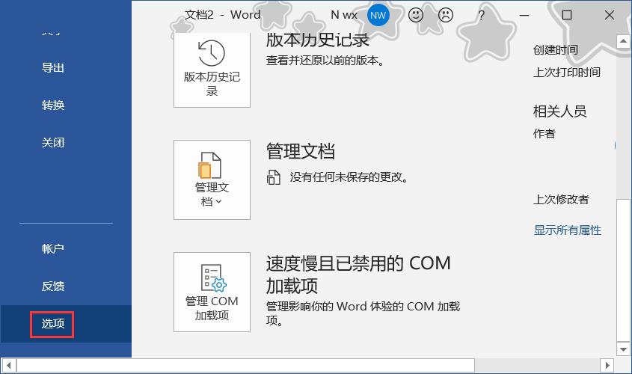This screenshot has width=632, height=374.
Task: Maximize the Word window
Action: 567,15
